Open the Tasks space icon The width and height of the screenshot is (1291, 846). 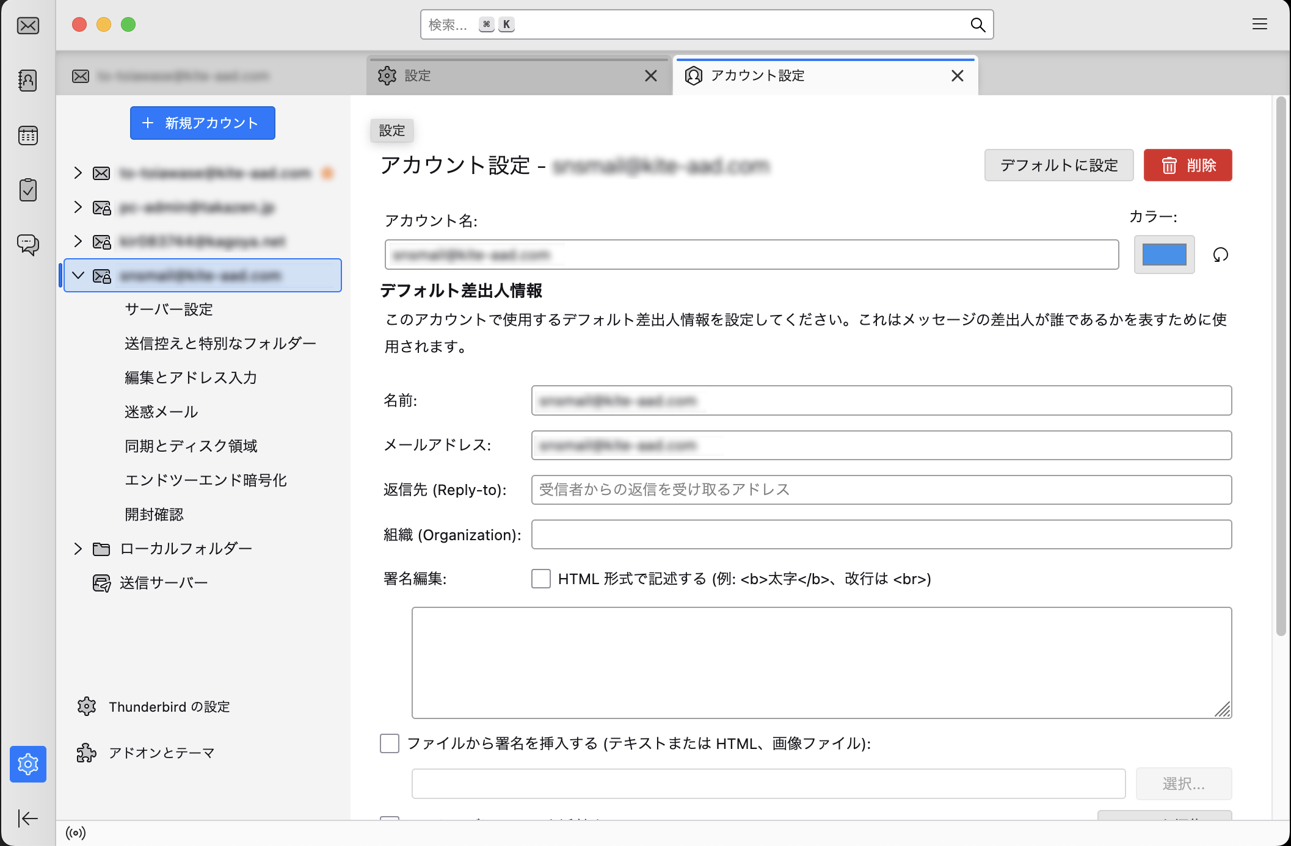pyautogui.click(x=28, y=190)
